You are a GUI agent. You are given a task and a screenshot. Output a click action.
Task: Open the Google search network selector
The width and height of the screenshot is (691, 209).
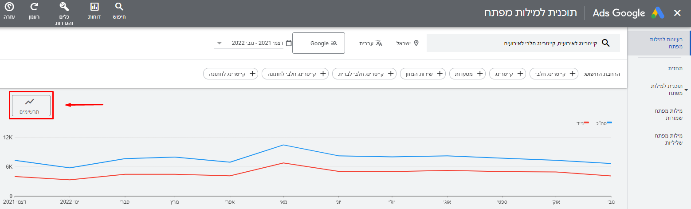pos(318,43)
